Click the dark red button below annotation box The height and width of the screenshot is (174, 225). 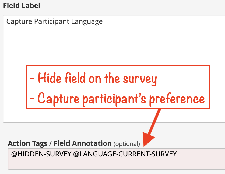click(x=65, y=174)
